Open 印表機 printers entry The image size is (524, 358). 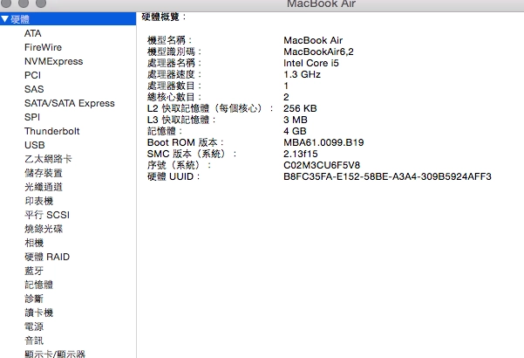click(38, 201)
